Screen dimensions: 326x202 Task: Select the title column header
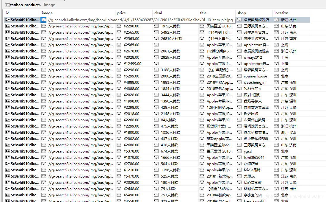click(x=203, y=13)
